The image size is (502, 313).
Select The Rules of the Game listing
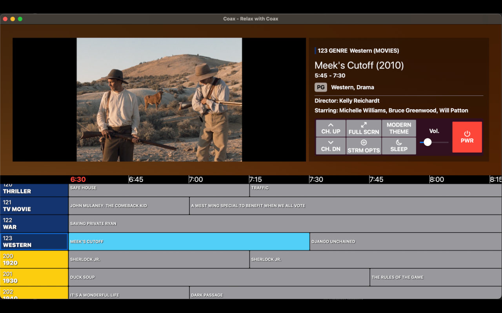(x=436, y=277)
